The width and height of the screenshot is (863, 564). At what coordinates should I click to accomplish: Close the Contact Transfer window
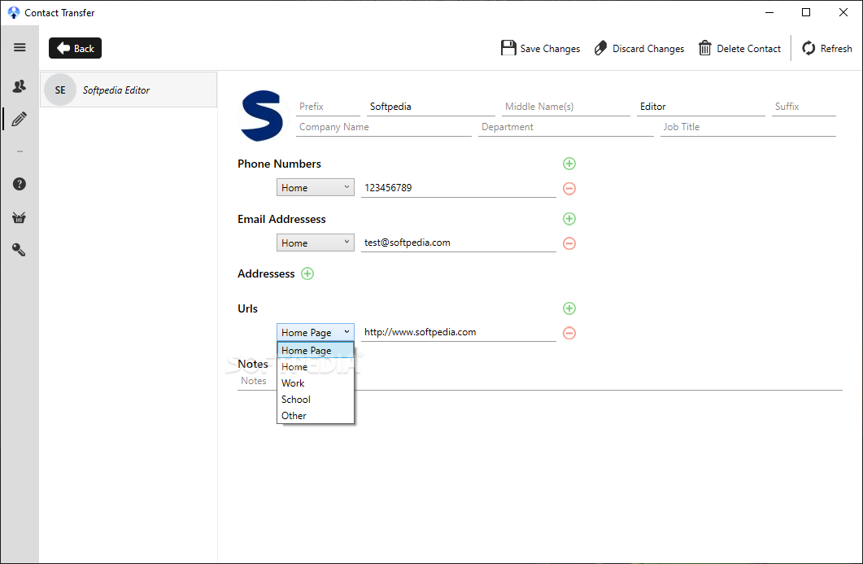coord(843,12)
